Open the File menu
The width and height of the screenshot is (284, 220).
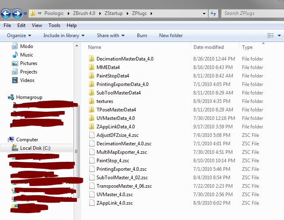pos(7,25)
